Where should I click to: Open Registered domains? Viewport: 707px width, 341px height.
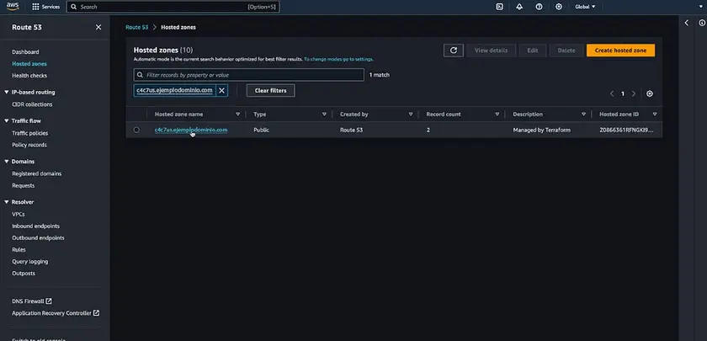point(36,173)
